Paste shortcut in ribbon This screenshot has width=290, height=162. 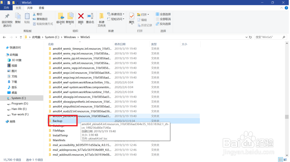tap(43, 24)
